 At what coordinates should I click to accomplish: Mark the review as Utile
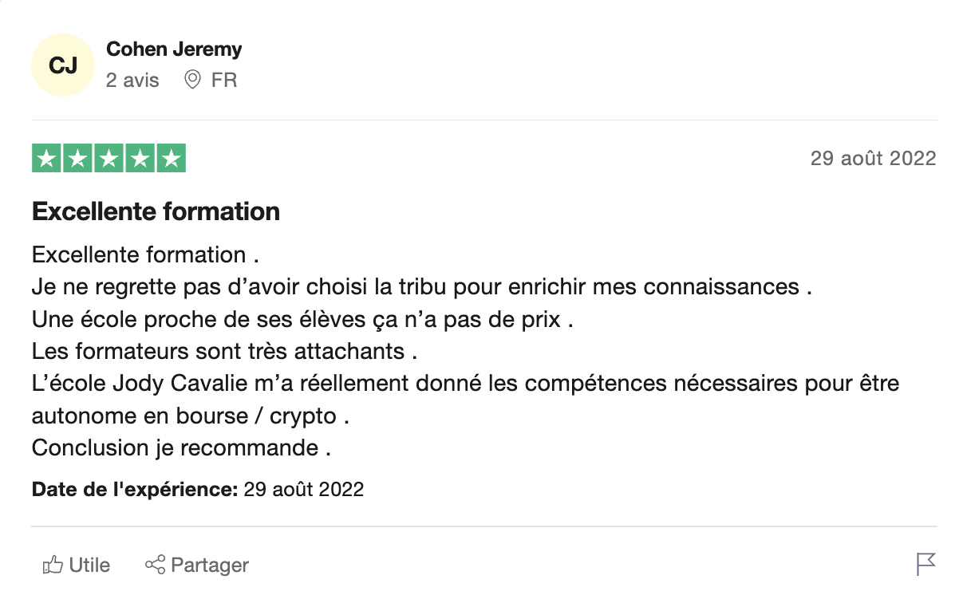tap(89, 566)
